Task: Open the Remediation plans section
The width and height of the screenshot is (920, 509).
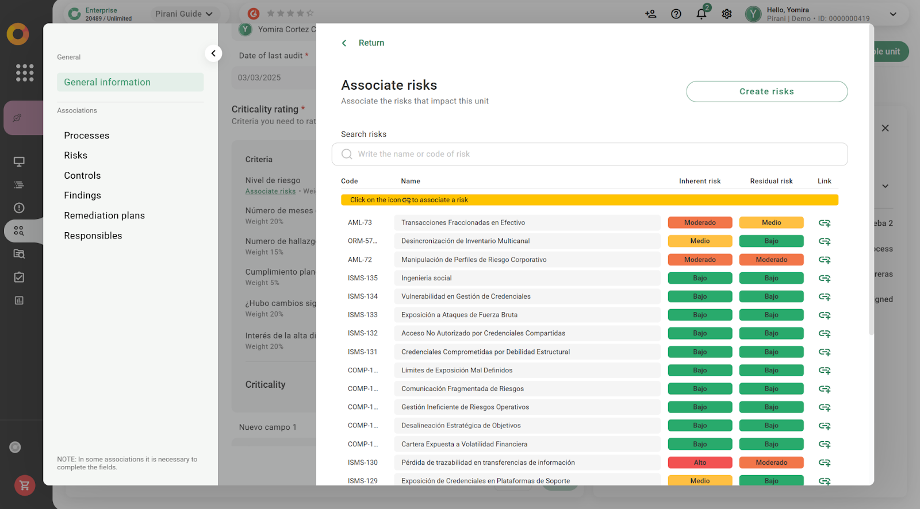Action: point(105,215)
